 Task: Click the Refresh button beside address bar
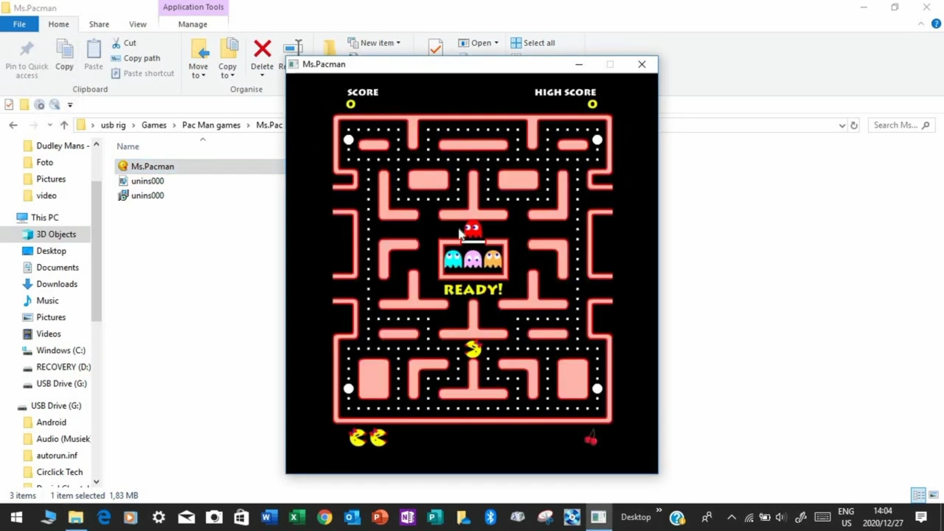[x=854, y=126]
